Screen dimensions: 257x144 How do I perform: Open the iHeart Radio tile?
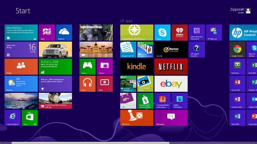[x=180, y=33]
